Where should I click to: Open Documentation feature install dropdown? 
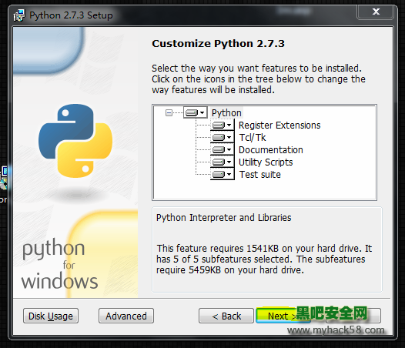[222, 150]
